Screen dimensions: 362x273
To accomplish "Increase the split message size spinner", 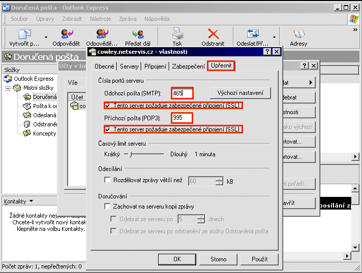I will coord(219,179).
